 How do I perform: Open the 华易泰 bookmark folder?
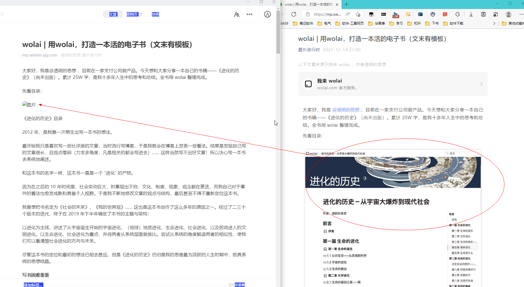click(x=377, y=23)
